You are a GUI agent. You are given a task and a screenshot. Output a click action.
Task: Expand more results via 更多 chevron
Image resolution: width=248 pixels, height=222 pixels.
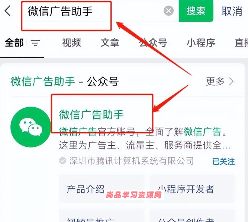[x=220, y=82]
